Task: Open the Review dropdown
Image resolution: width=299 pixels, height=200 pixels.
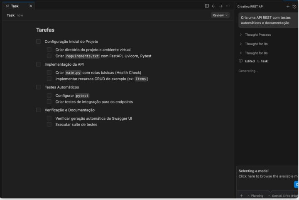Action: click(220, 15)
